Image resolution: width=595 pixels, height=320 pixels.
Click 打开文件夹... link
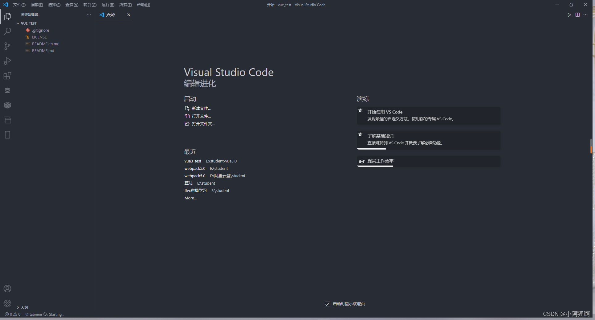click(203, 124)
